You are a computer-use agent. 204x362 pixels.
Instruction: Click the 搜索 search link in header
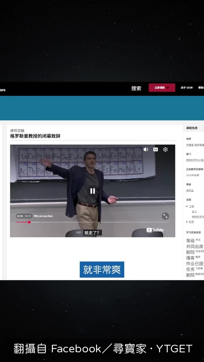(x=136, y=88)
